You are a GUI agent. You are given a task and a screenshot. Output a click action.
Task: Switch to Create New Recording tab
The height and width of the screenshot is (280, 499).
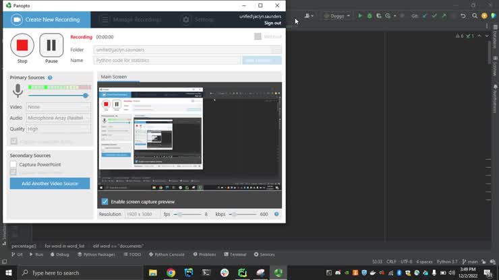pos(47,20)
